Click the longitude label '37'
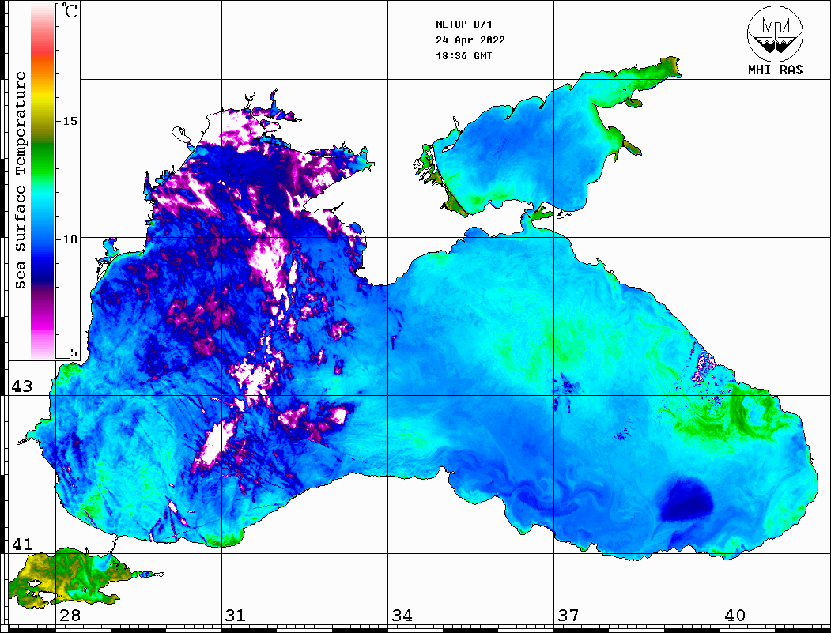 tap(568, 616)
